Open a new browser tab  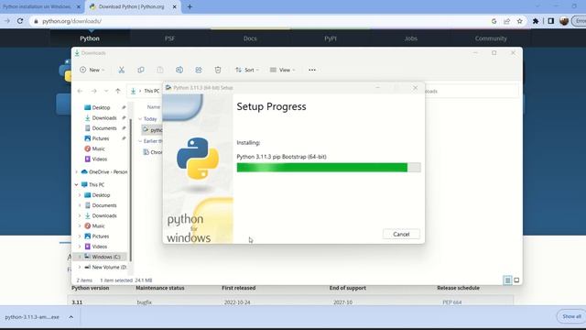(x=190, y=6)
